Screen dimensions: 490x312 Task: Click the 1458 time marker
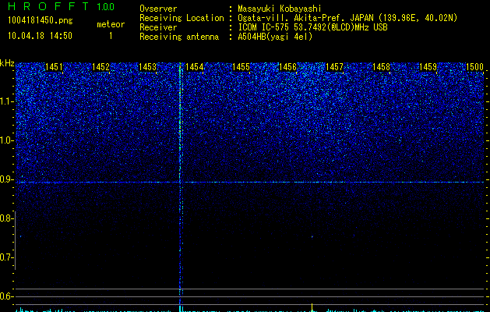pos(381,67)
